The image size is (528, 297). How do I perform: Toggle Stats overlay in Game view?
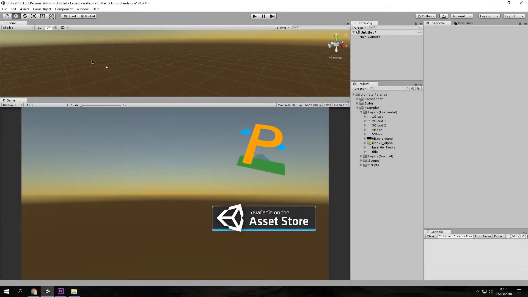click(x=327, y=105)
